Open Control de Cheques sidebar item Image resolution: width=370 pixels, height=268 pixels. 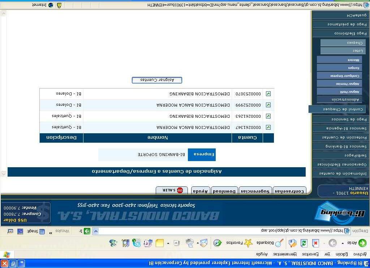coord(337,109)
